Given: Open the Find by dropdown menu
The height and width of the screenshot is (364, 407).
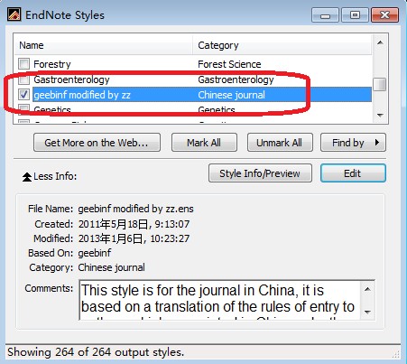Looking at the screenshot, I should (x=353, y=143).
